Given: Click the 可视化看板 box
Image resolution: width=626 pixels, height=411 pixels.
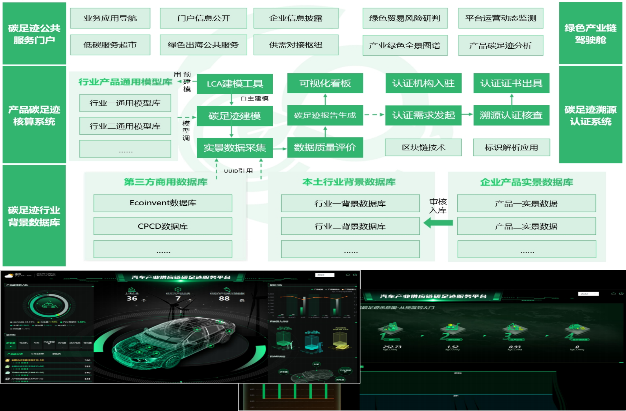Looking at the screenshot, I should 325,83.
